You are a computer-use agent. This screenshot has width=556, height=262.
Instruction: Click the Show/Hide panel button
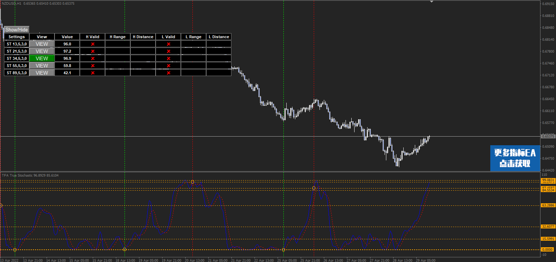[16, 30]
